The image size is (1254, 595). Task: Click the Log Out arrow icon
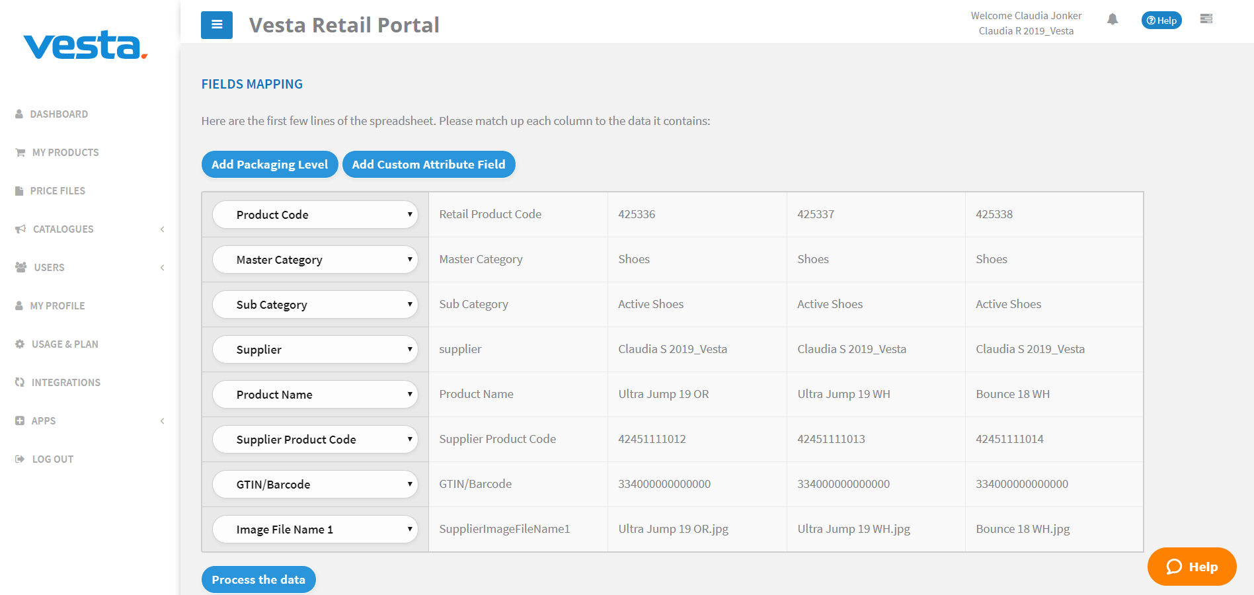[x=20, y=459]
